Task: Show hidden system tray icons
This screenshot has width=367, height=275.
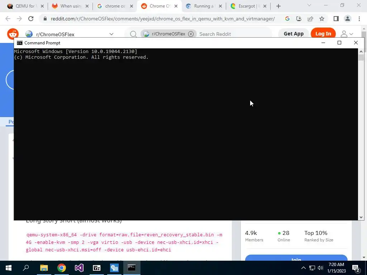Action: (x=303, y=268)
